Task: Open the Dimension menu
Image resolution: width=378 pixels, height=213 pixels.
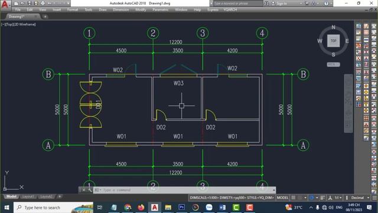Action: 121,9
